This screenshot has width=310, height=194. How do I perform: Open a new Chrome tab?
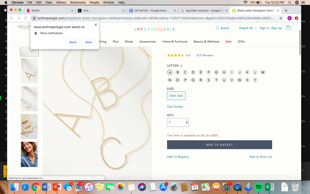coord(286,10)
